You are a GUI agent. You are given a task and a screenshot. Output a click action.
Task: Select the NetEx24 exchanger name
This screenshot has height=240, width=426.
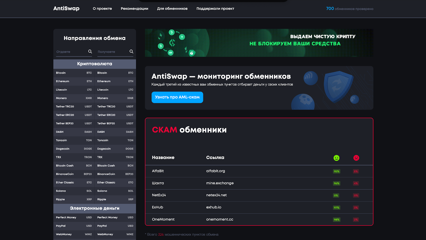click(159, 195)
